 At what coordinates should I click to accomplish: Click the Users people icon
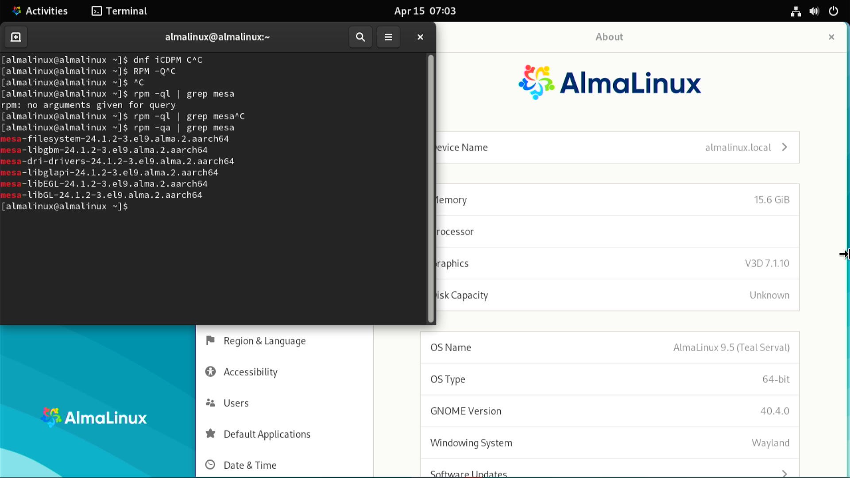coord(210,403)
